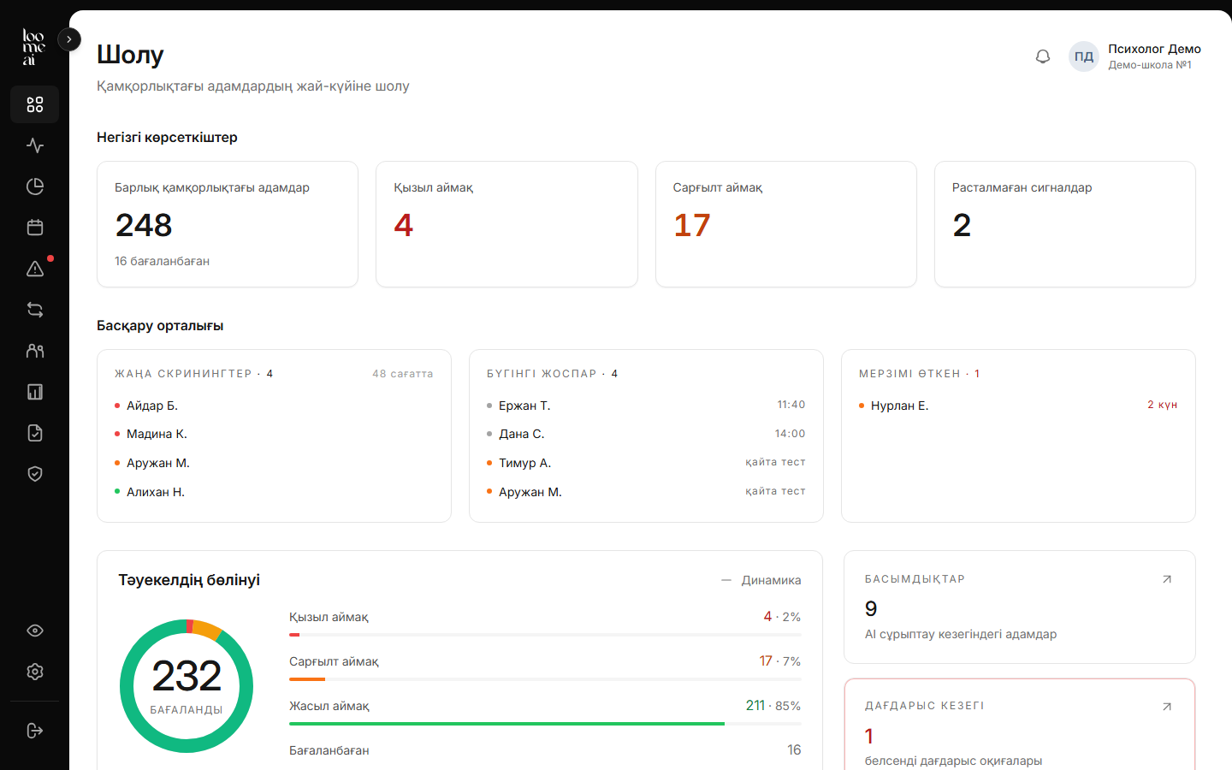Screen dimensions: 1232x770
Task: Open the people group sidebar icon
Action: pos(34,351)
